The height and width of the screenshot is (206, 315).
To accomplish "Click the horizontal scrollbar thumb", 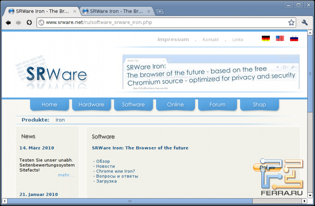I will (x=130, y=201).
